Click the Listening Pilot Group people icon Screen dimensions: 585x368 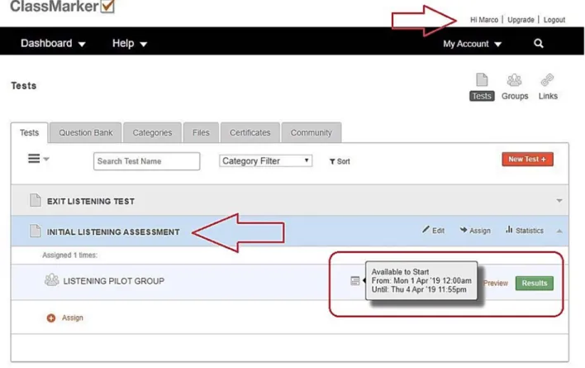pos(51,280)
